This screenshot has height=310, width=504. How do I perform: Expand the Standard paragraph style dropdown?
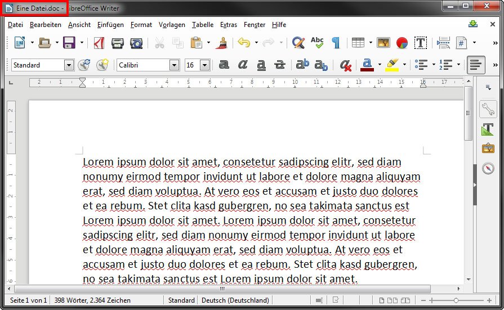coord(69,65)
